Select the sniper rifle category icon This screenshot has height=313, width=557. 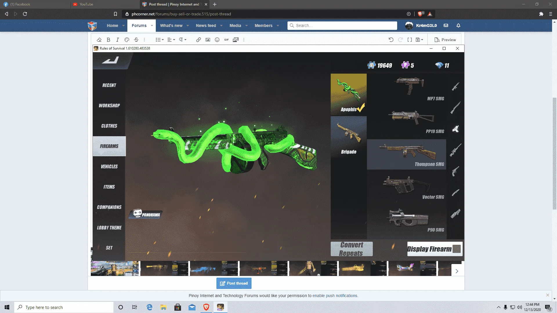[x=455, y=150]
